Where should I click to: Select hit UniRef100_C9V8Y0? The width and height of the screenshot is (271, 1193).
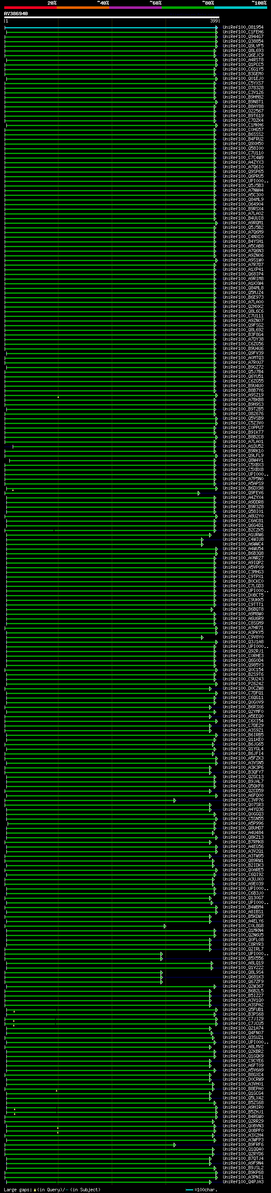[x=243, y=637]
